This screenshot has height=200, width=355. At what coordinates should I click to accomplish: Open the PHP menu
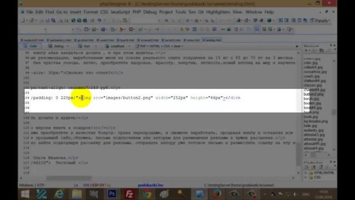136,12
